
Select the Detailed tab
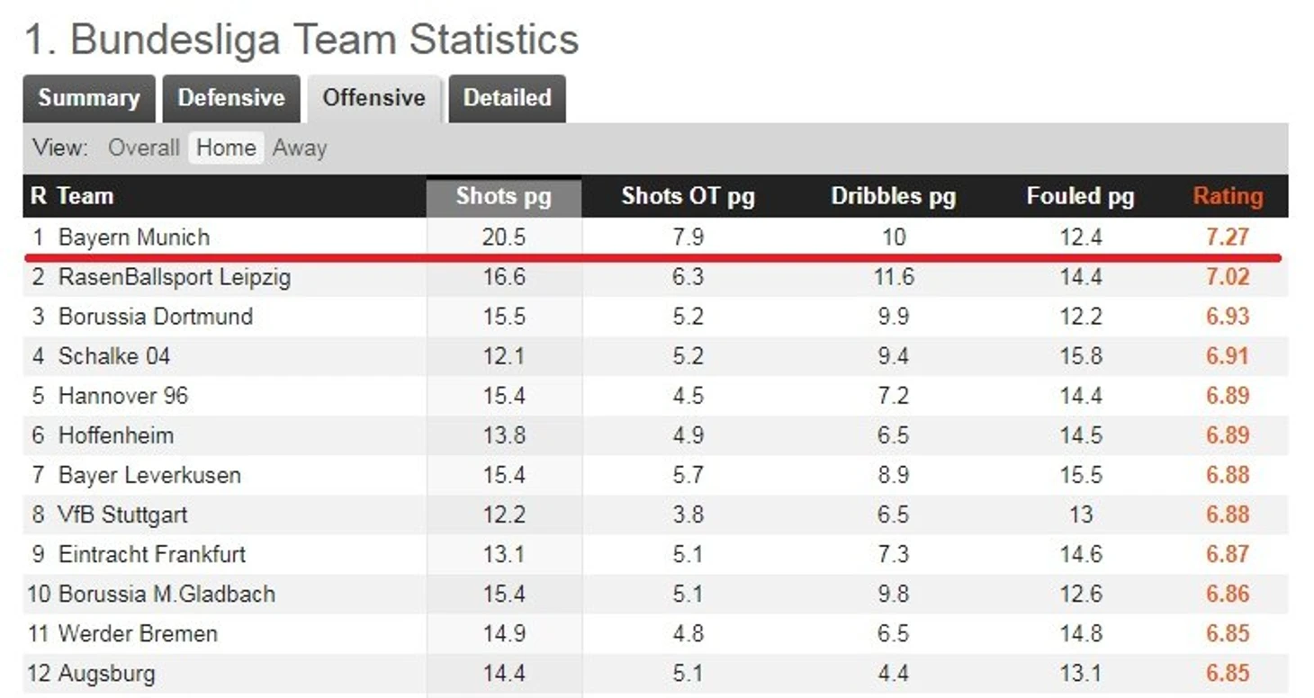pyautogui.click(x=507, y=98)
